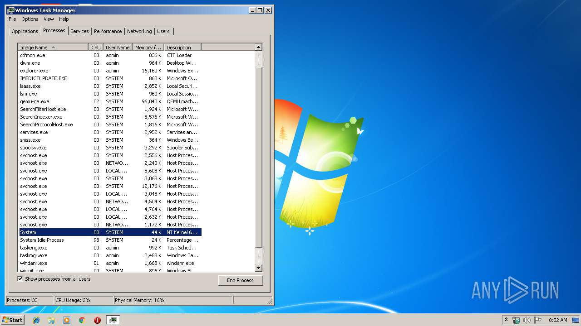The image size is (581, 326).
Task: Open the Start menu
Action: [12, 320]
